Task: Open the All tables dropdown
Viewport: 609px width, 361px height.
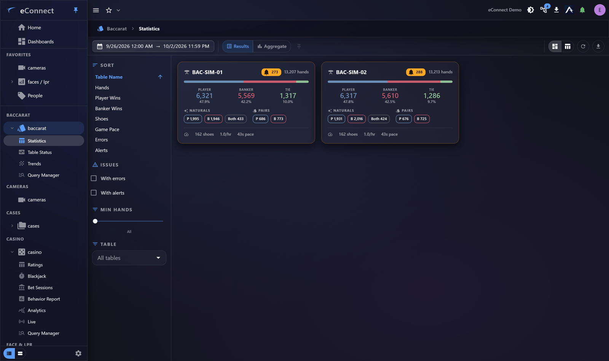Action: [x=129, y=258]
